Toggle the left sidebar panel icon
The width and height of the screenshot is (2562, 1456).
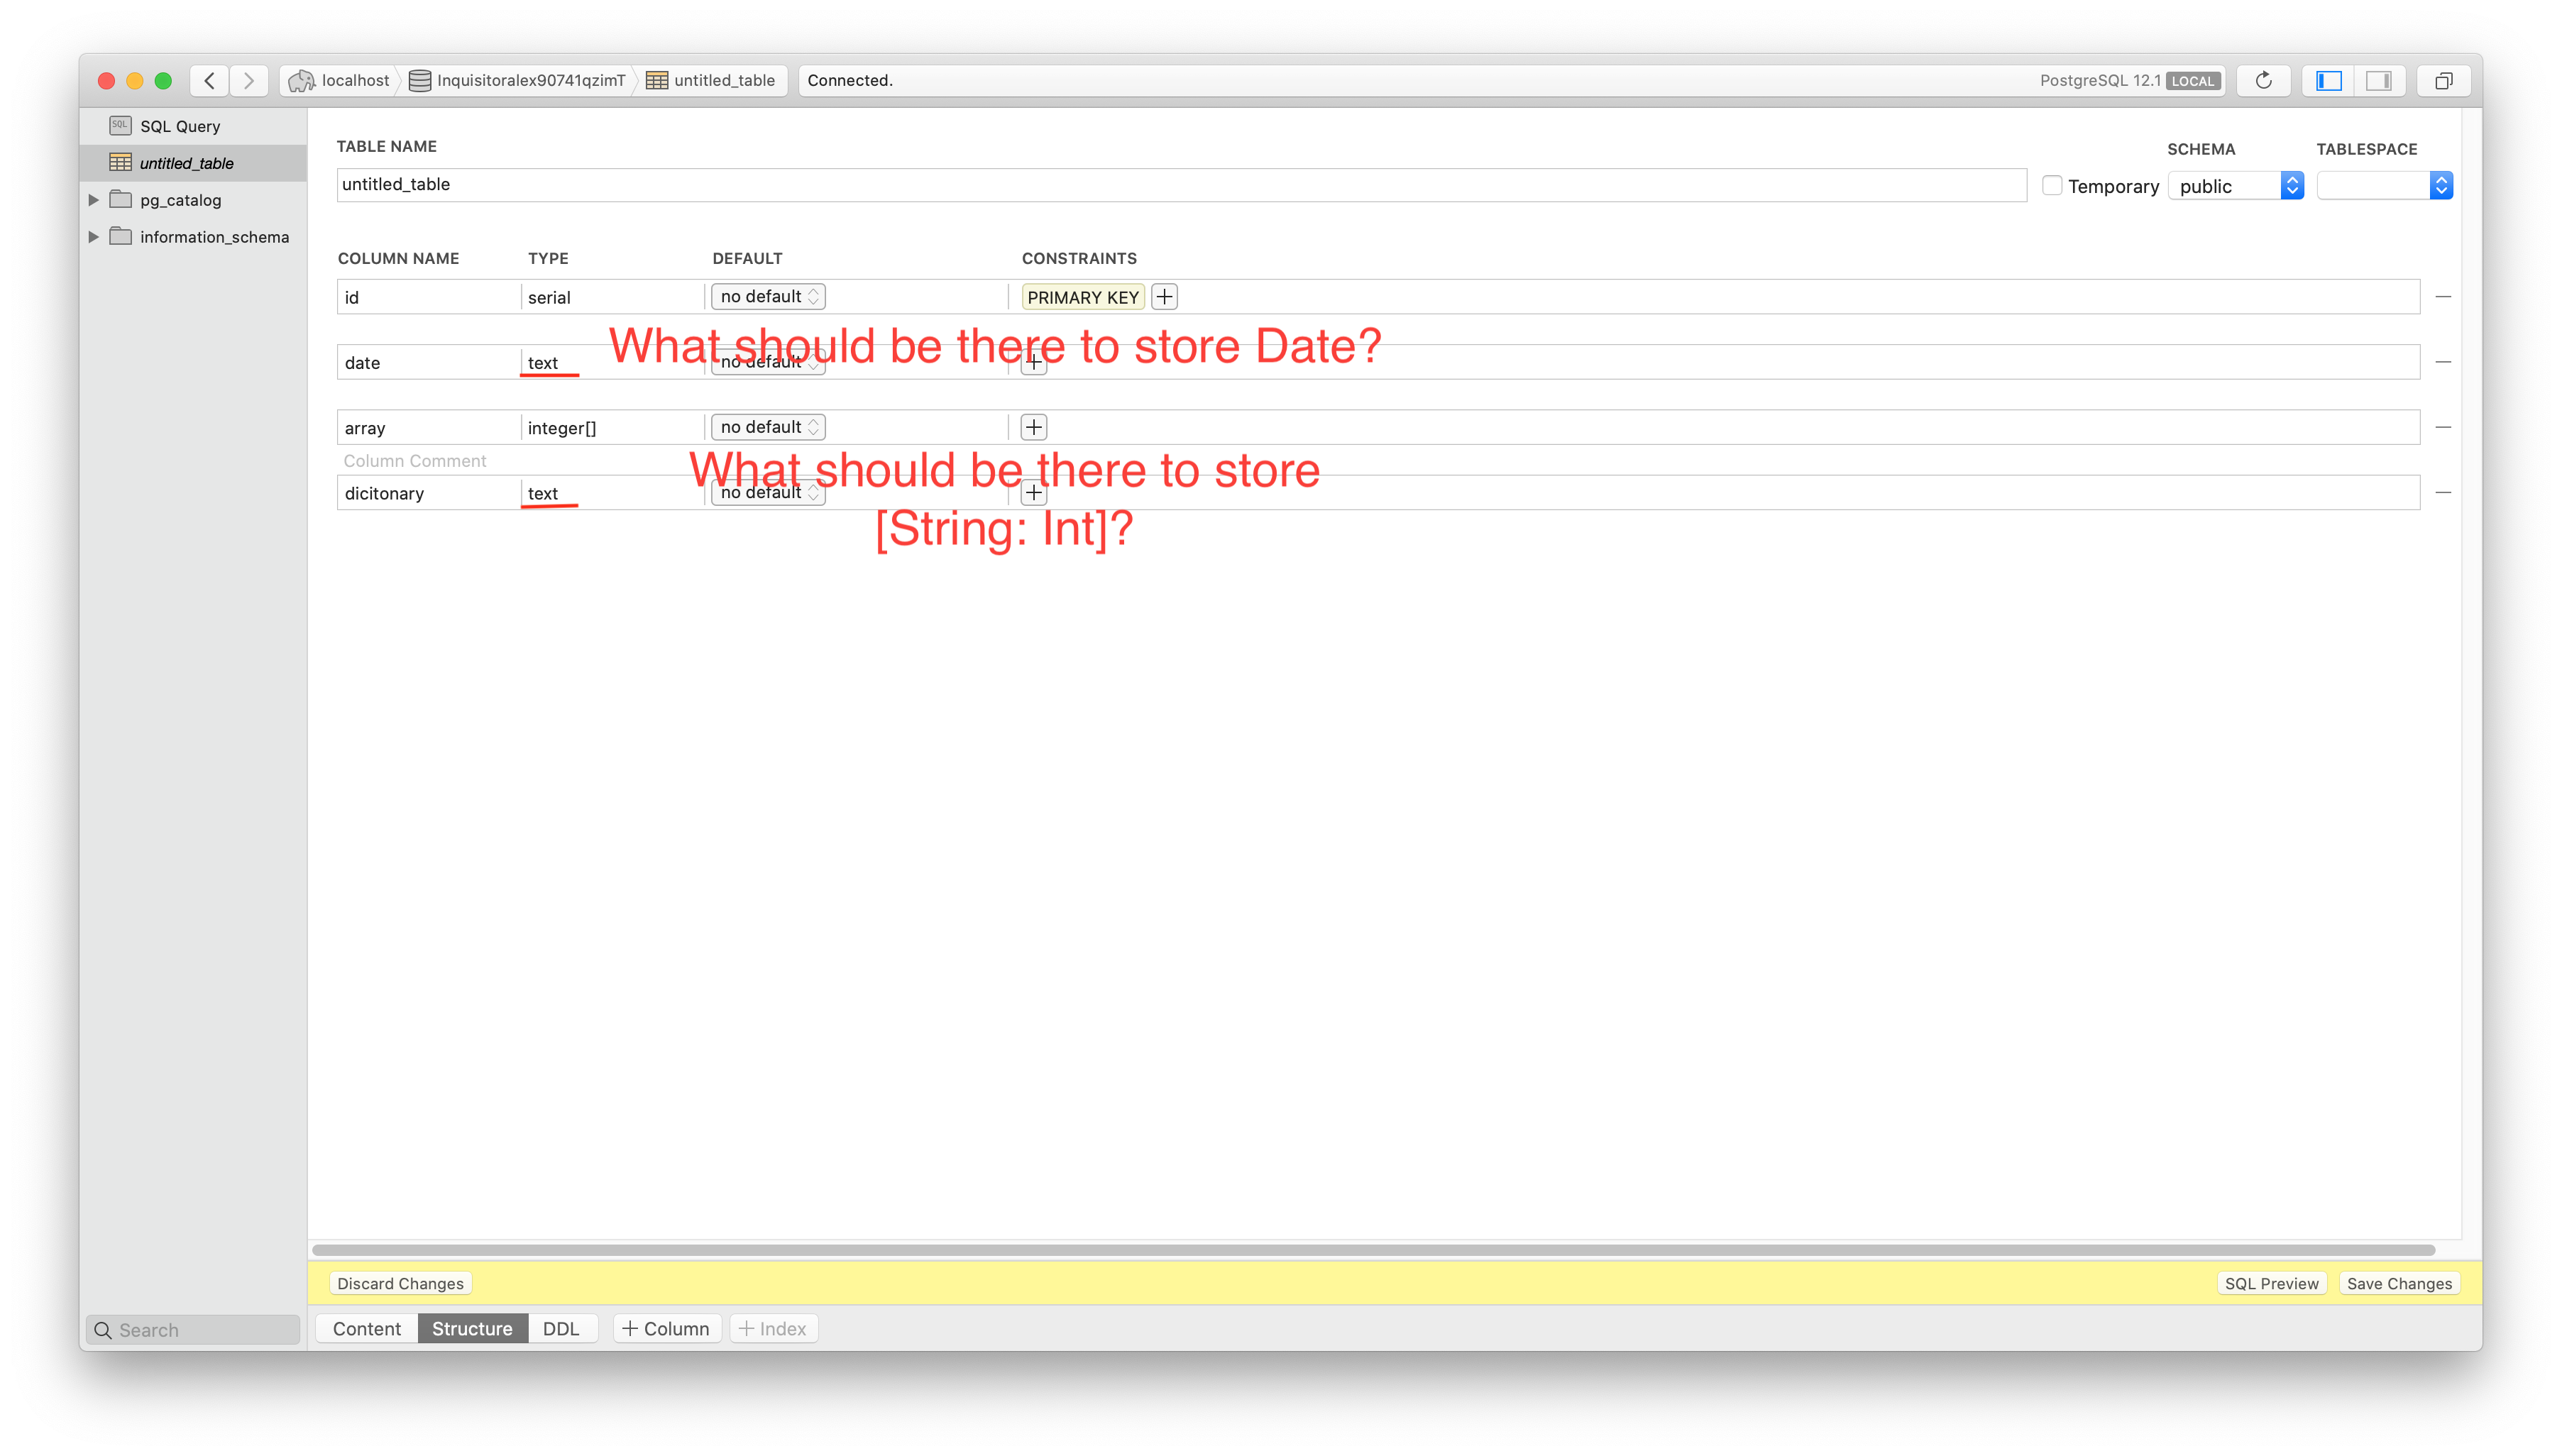[2328, 80]
